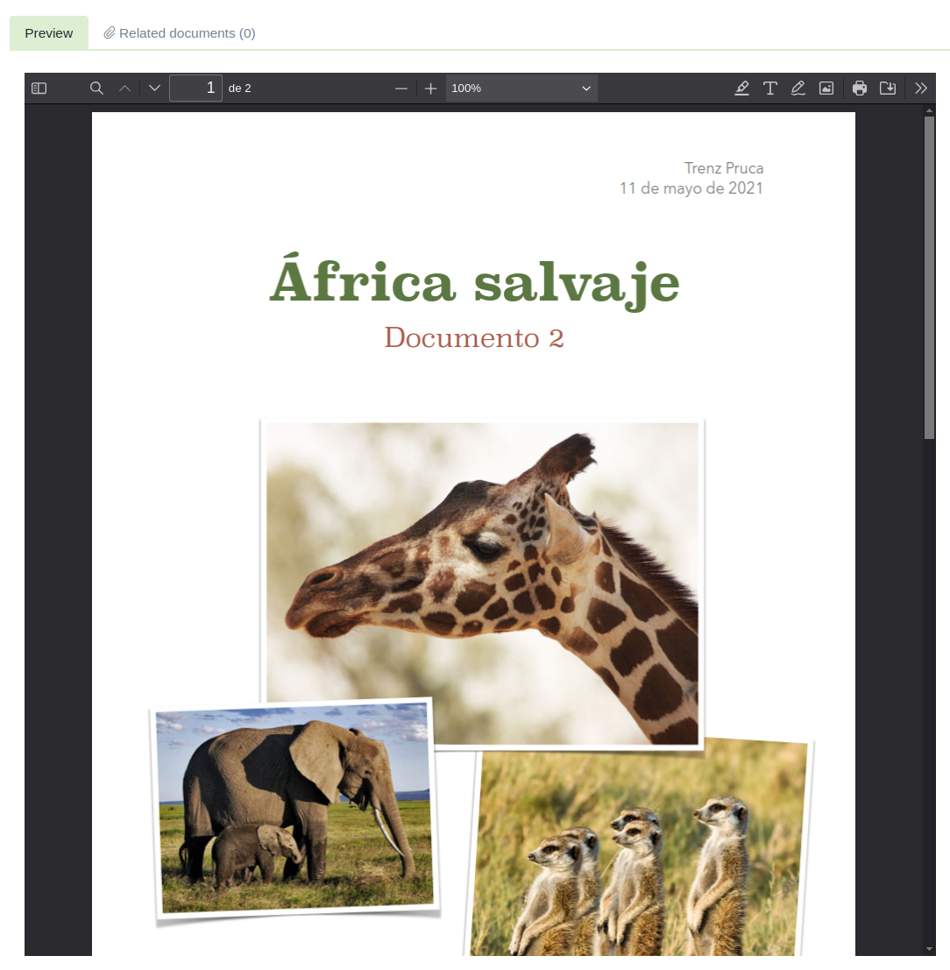Go to the next page
Screen dimensions: 950x970
(x=154, y=89)
